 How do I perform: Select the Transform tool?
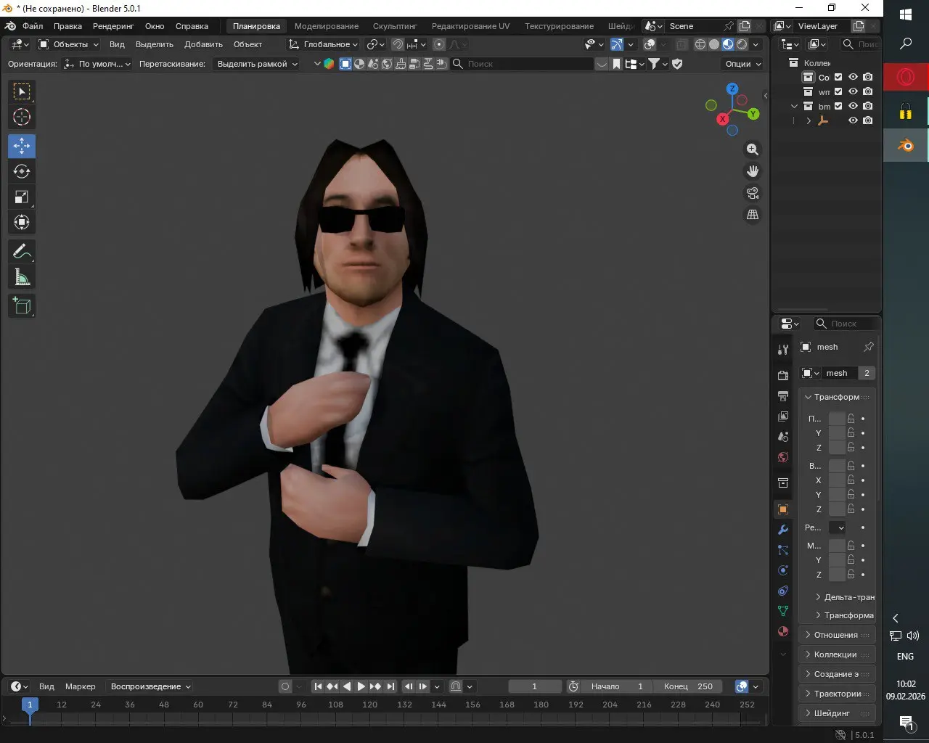pos(22,222)
